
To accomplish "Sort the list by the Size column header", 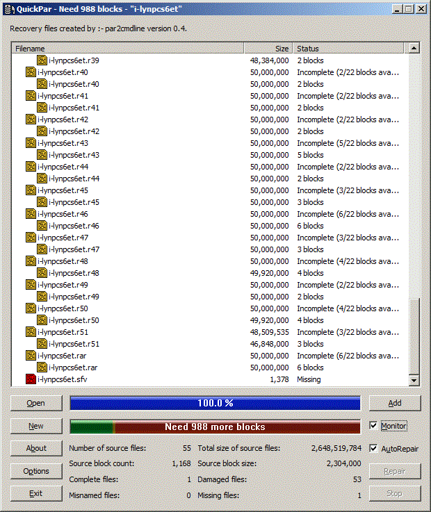I will 268,49.
